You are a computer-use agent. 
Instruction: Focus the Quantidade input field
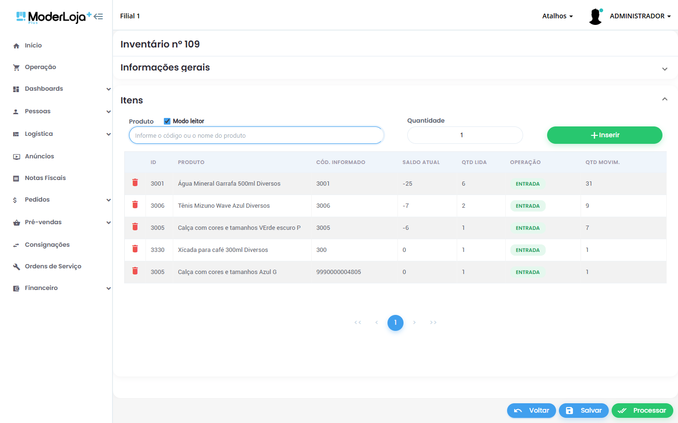(x=465, y=135)
